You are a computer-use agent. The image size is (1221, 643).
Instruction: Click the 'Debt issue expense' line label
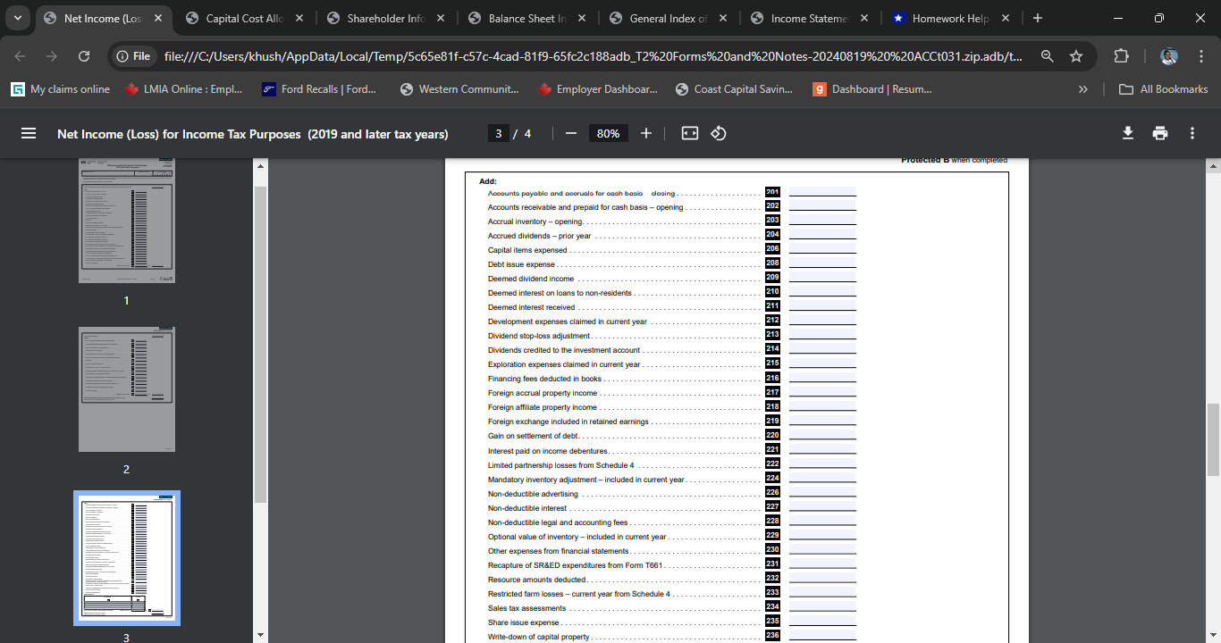[x=521, y=264]
